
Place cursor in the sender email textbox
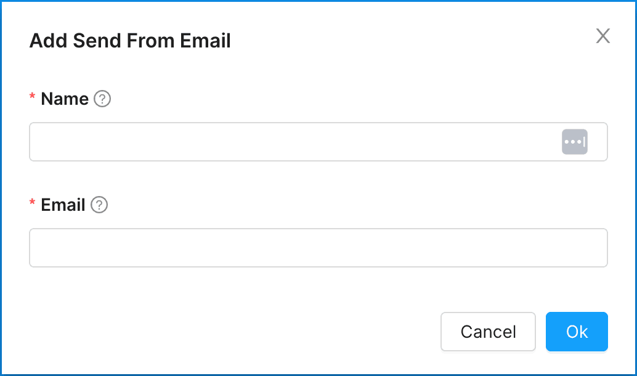point(318,248)
